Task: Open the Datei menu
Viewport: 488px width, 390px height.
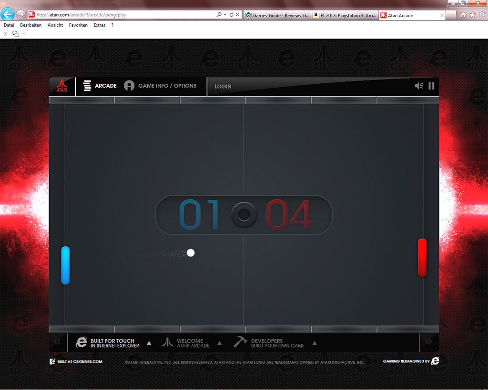Action: click(9, 25)
